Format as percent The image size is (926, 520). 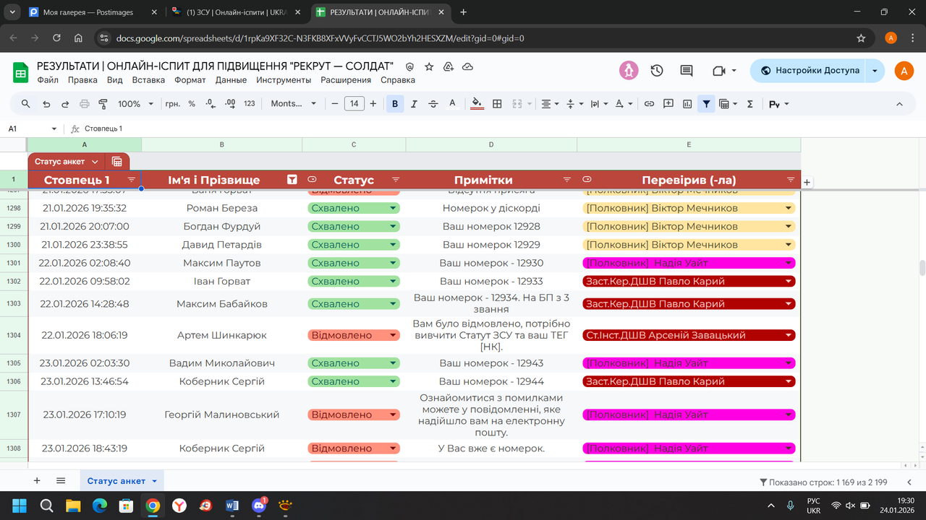point(192,104)
